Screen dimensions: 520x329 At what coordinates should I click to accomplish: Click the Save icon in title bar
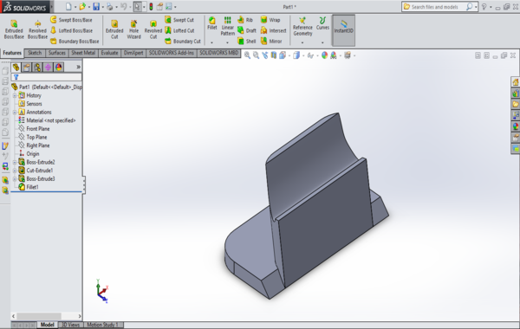(96, 6)
